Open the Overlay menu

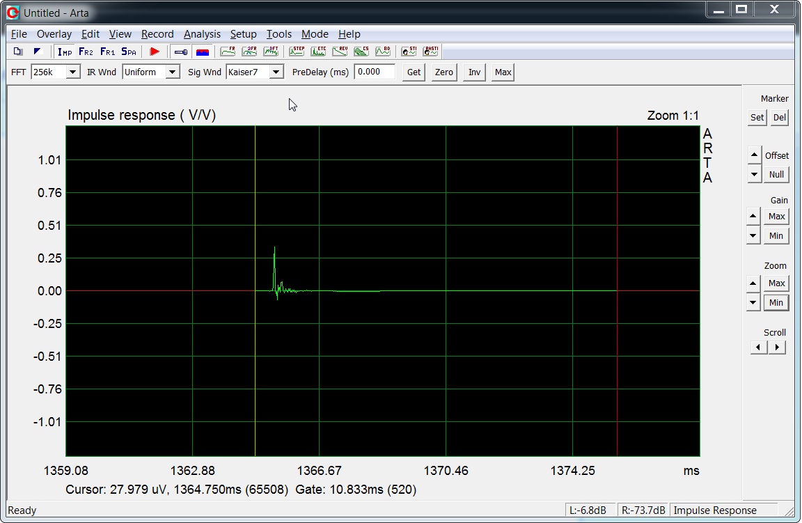pos(54,34)
